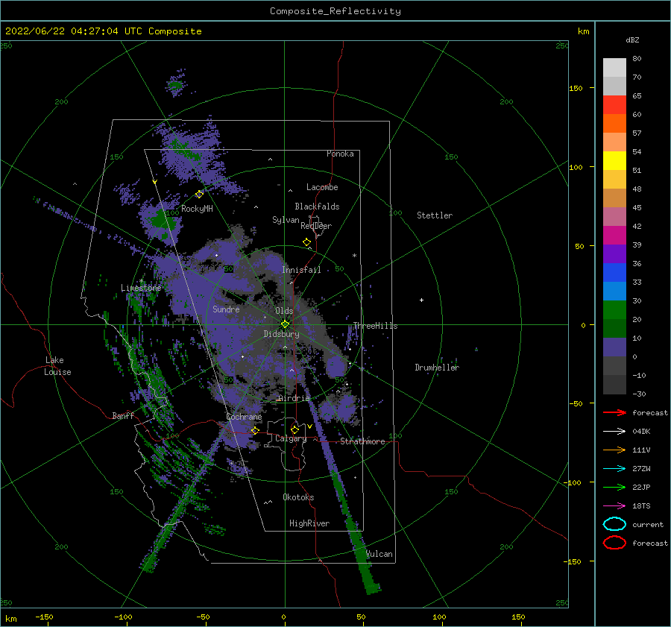Click the magenta 18TS arrow icon
Image resolution: width=671 pixels, height=627 pixels.
tap(614, 506)
